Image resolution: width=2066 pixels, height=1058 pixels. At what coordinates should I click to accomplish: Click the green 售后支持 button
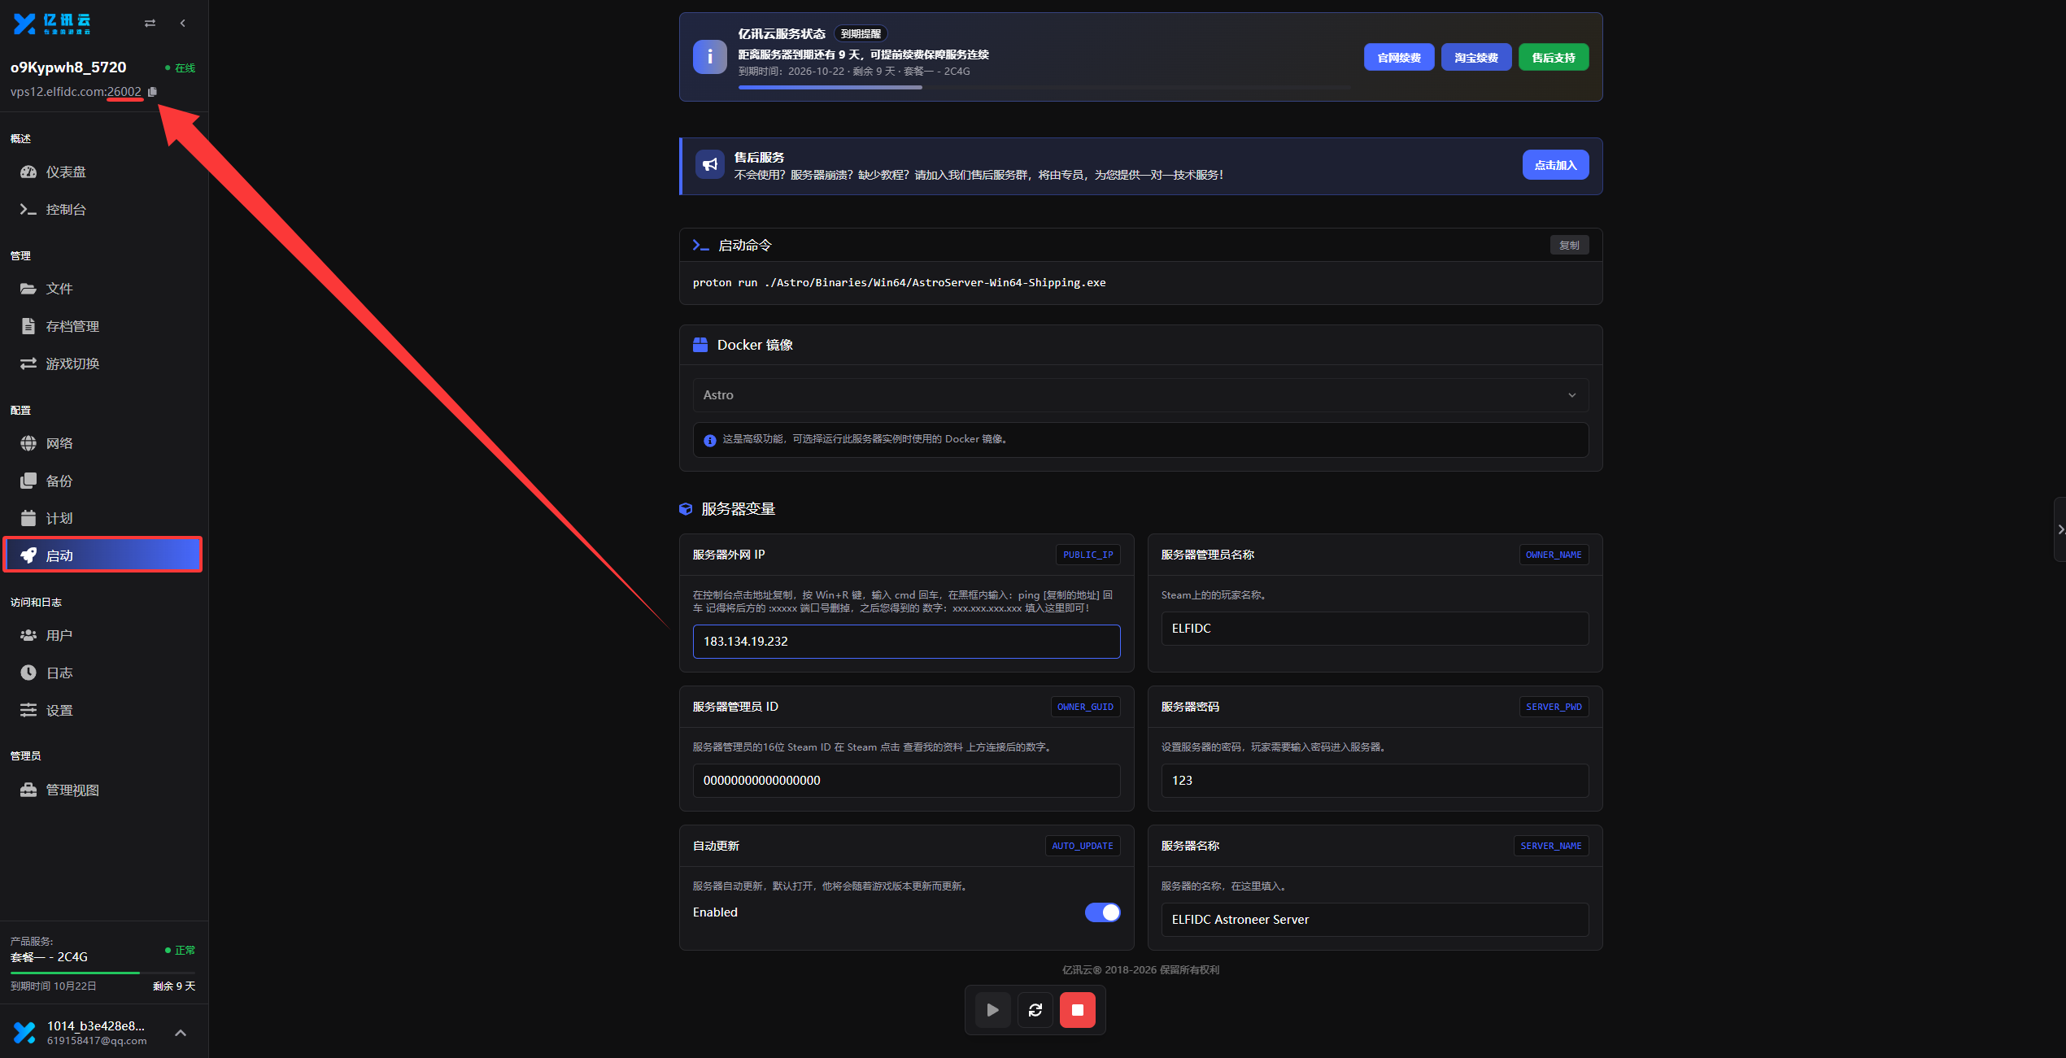point(1554,58)
